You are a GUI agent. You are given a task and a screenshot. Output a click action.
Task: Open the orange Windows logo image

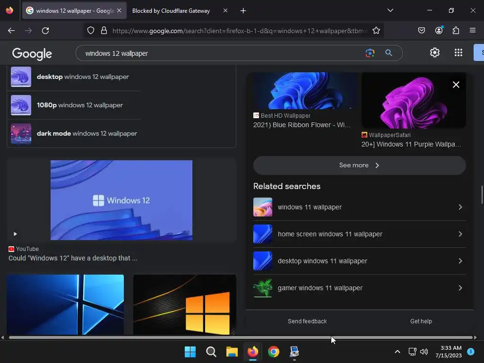pyautogui.click(x=185, y=305)
